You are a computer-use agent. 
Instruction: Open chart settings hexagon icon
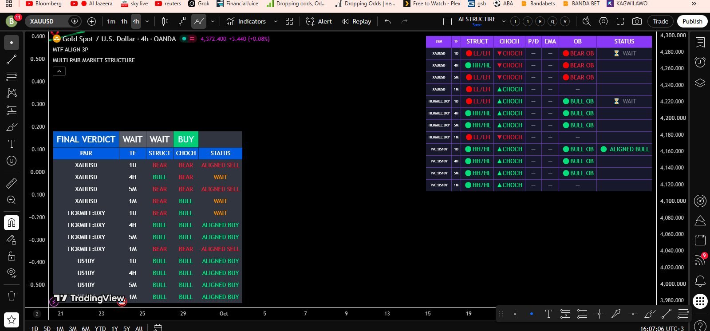click(x=603, y=21)
